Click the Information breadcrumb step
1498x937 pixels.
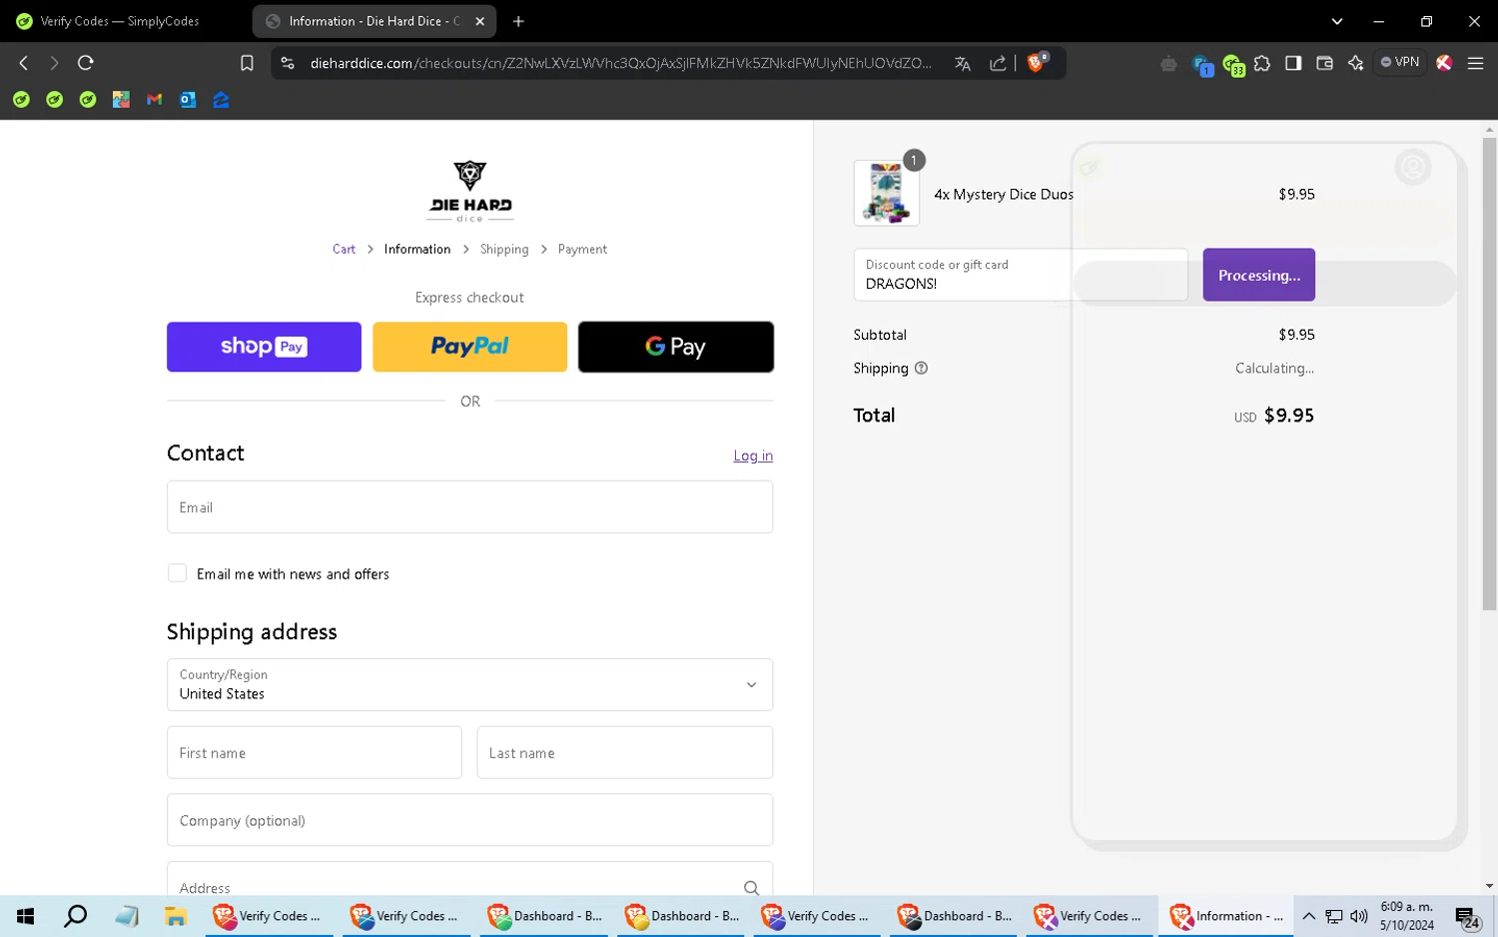(x=417, y=250)
